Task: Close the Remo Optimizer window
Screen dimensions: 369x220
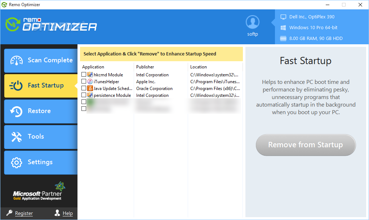Action: point(360,5)
